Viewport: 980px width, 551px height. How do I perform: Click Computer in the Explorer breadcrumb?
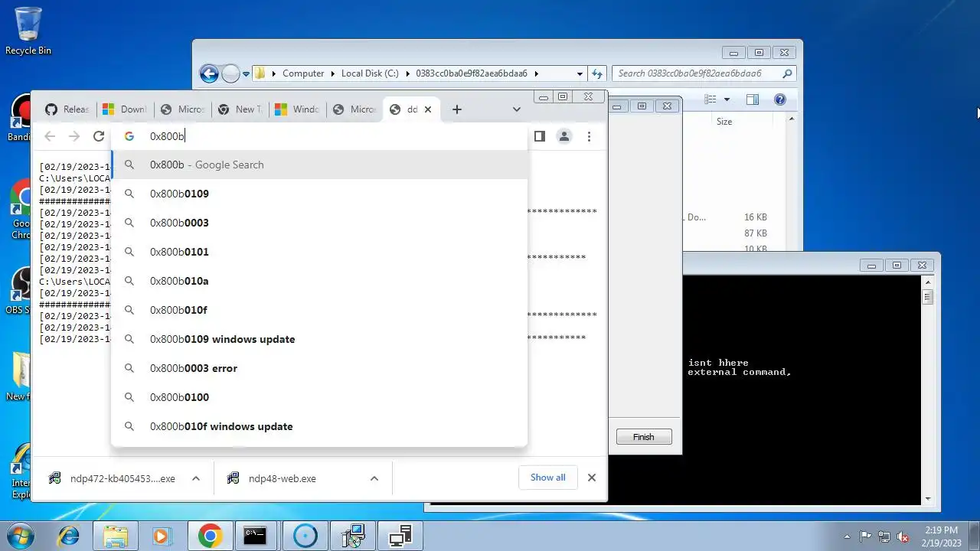303,73
